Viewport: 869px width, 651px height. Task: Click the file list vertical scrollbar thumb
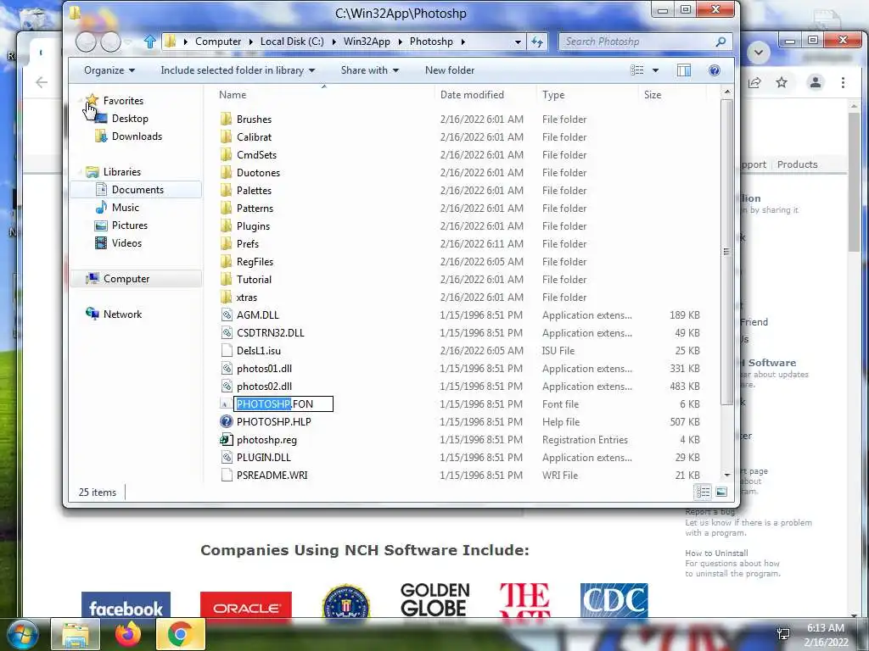click(726, 252)
